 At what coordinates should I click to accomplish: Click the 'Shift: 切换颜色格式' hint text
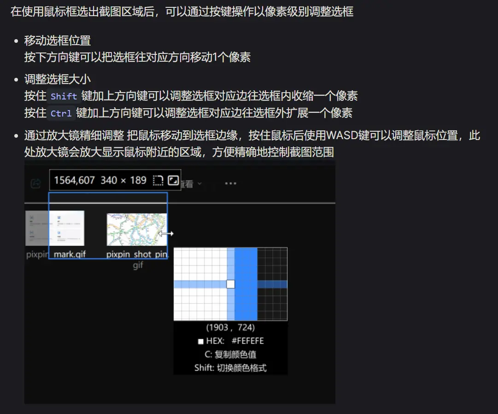230,368
